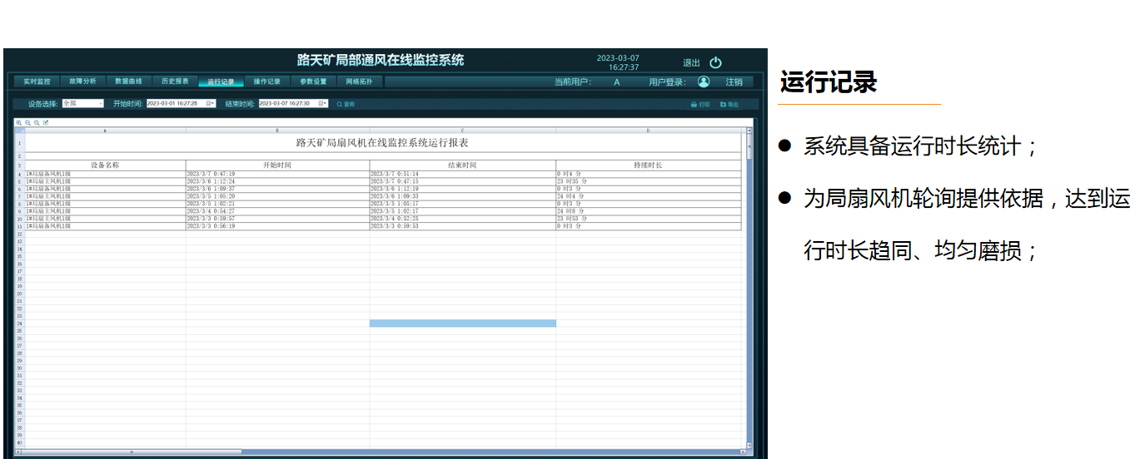Click the user login avatar icon
Screen dimensions: 1145x459
click(704, 81)
